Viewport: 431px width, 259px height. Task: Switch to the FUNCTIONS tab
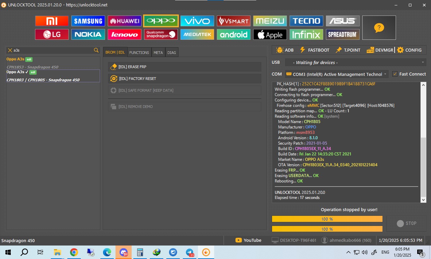139,52
